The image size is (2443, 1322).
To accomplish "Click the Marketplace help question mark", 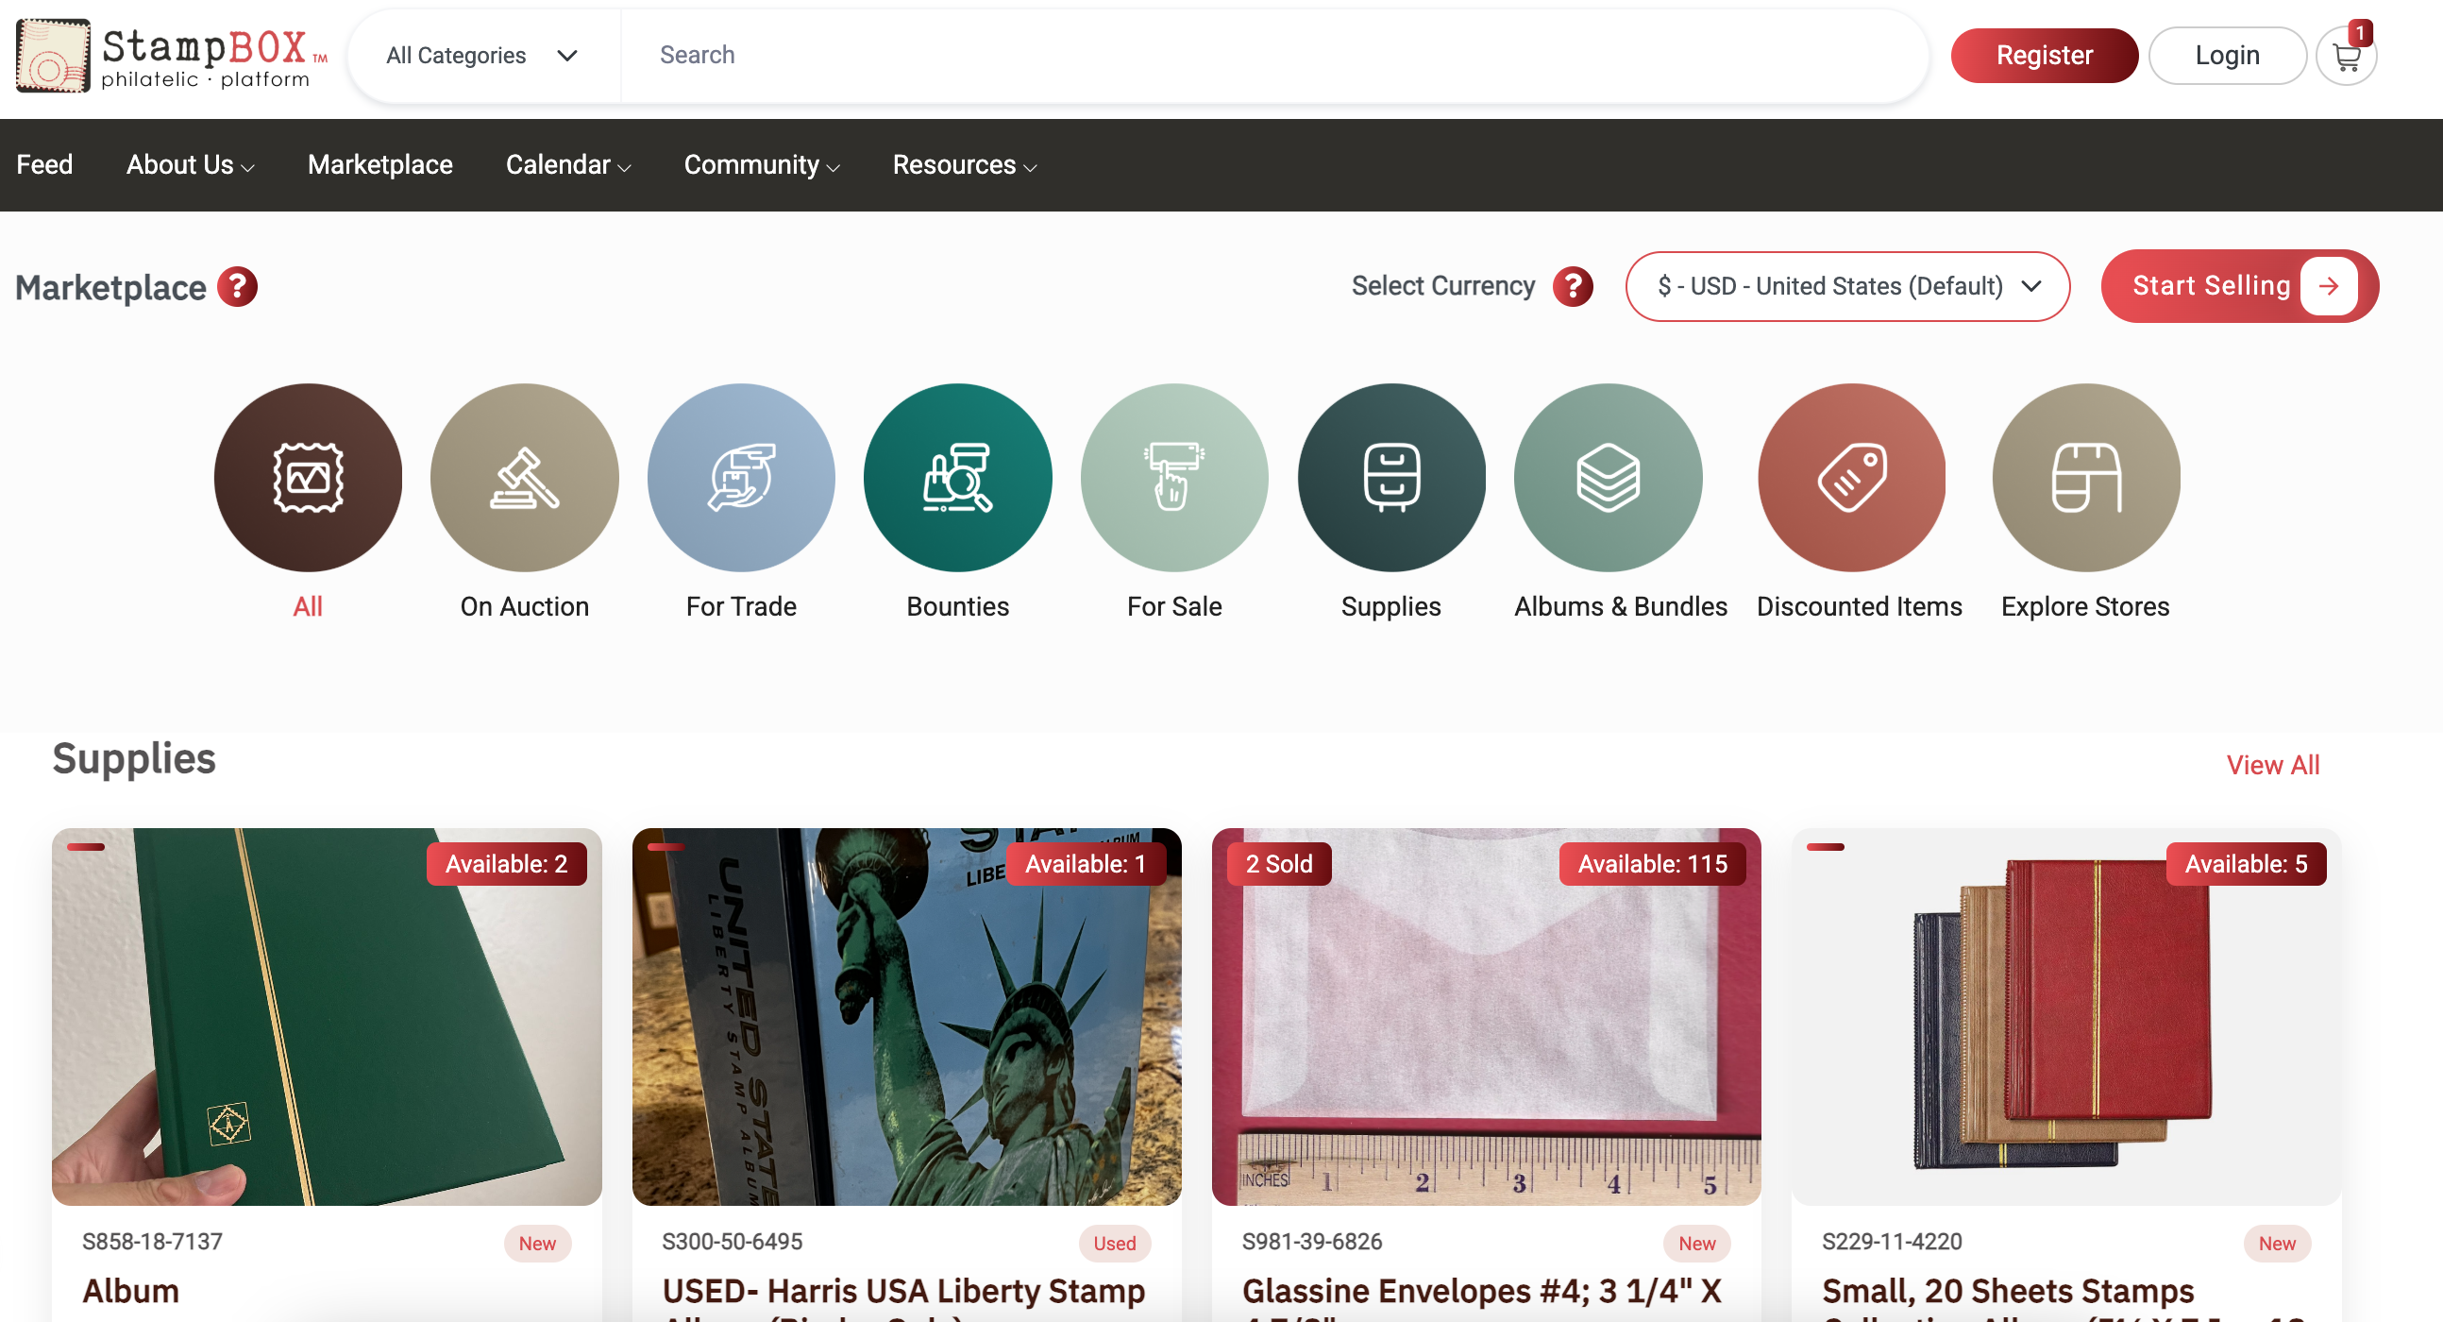I will pyautogui.click(x=237, y=286).
